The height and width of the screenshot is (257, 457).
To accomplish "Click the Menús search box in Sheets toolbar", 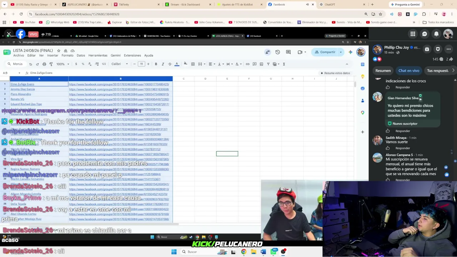I will (15, 64).
